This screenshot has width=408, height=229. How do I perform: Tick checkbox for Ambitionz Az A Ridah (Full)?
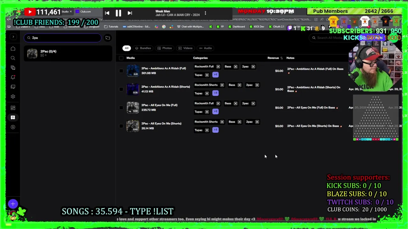(x=121, y=71)
